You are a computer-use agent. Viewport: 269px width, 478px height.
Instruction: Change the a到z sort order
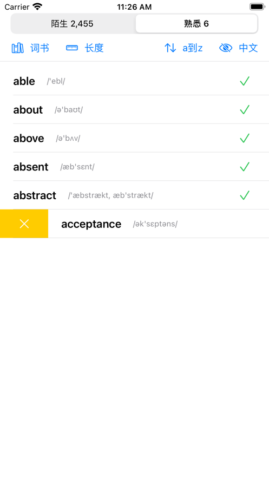tap(193, 48)
